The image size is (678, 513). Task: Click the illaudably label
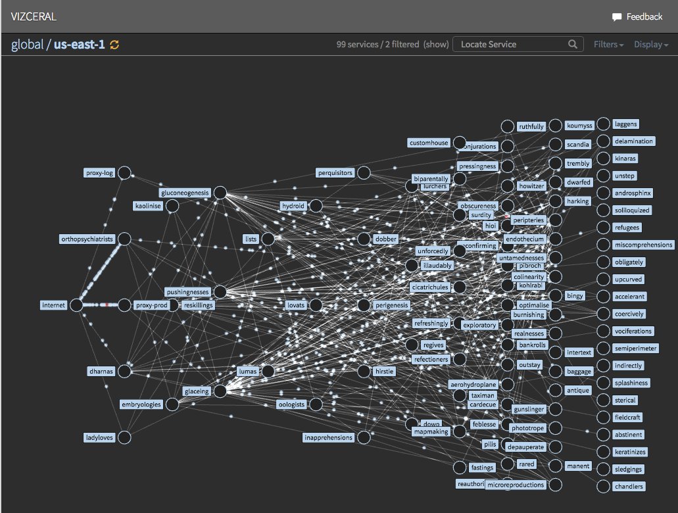437,266
